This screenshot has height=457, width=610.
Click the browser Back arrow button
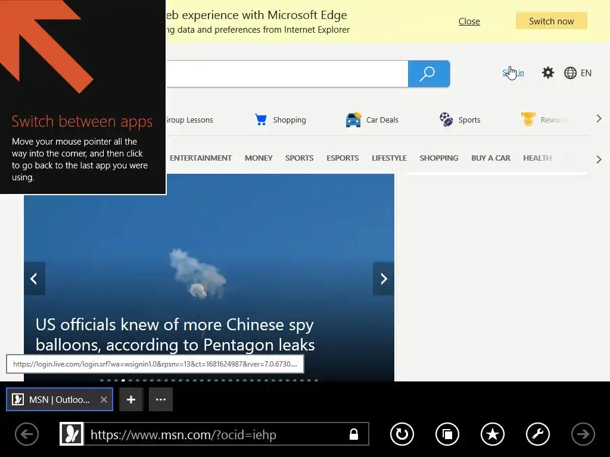pos(27,434)
